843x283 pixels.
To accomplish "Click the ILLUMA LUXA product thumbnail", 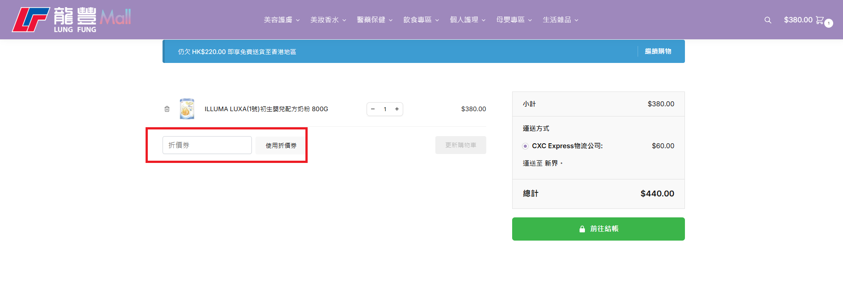I will pyautogui.click(x=187, y=109).
